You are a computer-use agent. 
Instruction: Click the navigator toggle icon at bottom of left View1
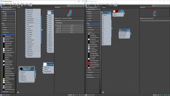click(18, 92)
